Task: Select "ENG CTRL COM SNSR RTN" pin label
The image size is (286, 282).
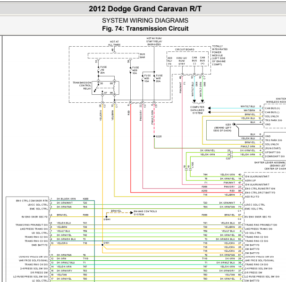Action: 32,201
